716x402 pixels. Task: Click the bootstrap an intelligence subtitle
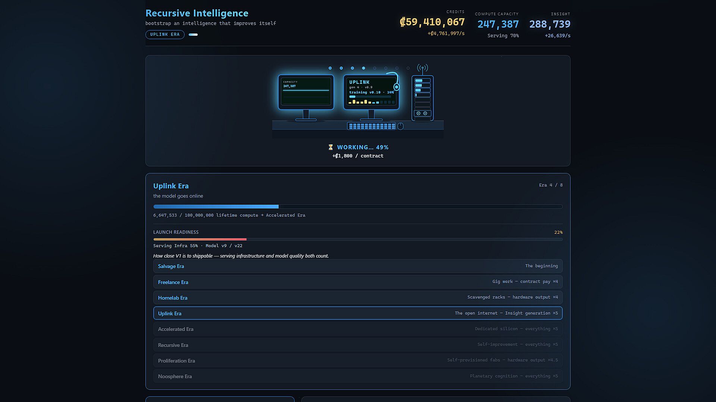click(211, 23)
